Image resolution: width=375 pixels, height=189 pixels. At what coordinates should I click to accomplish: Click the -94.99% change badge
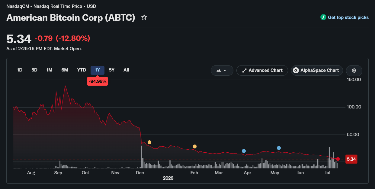coord(98,81)
